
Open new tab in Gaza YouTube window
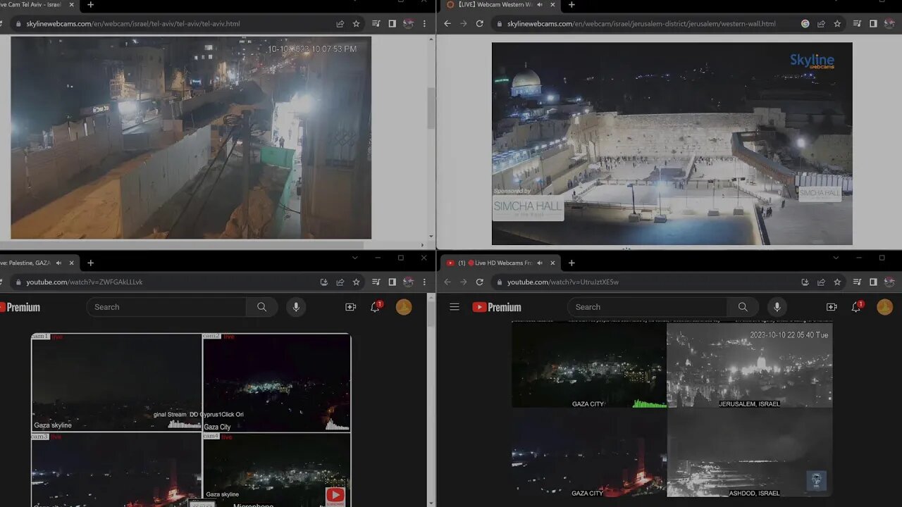click(x=90, y=263)
